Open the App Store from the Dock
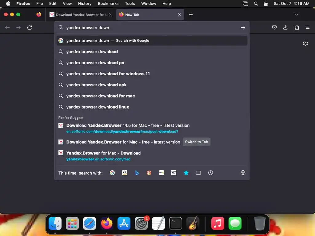 124,223
